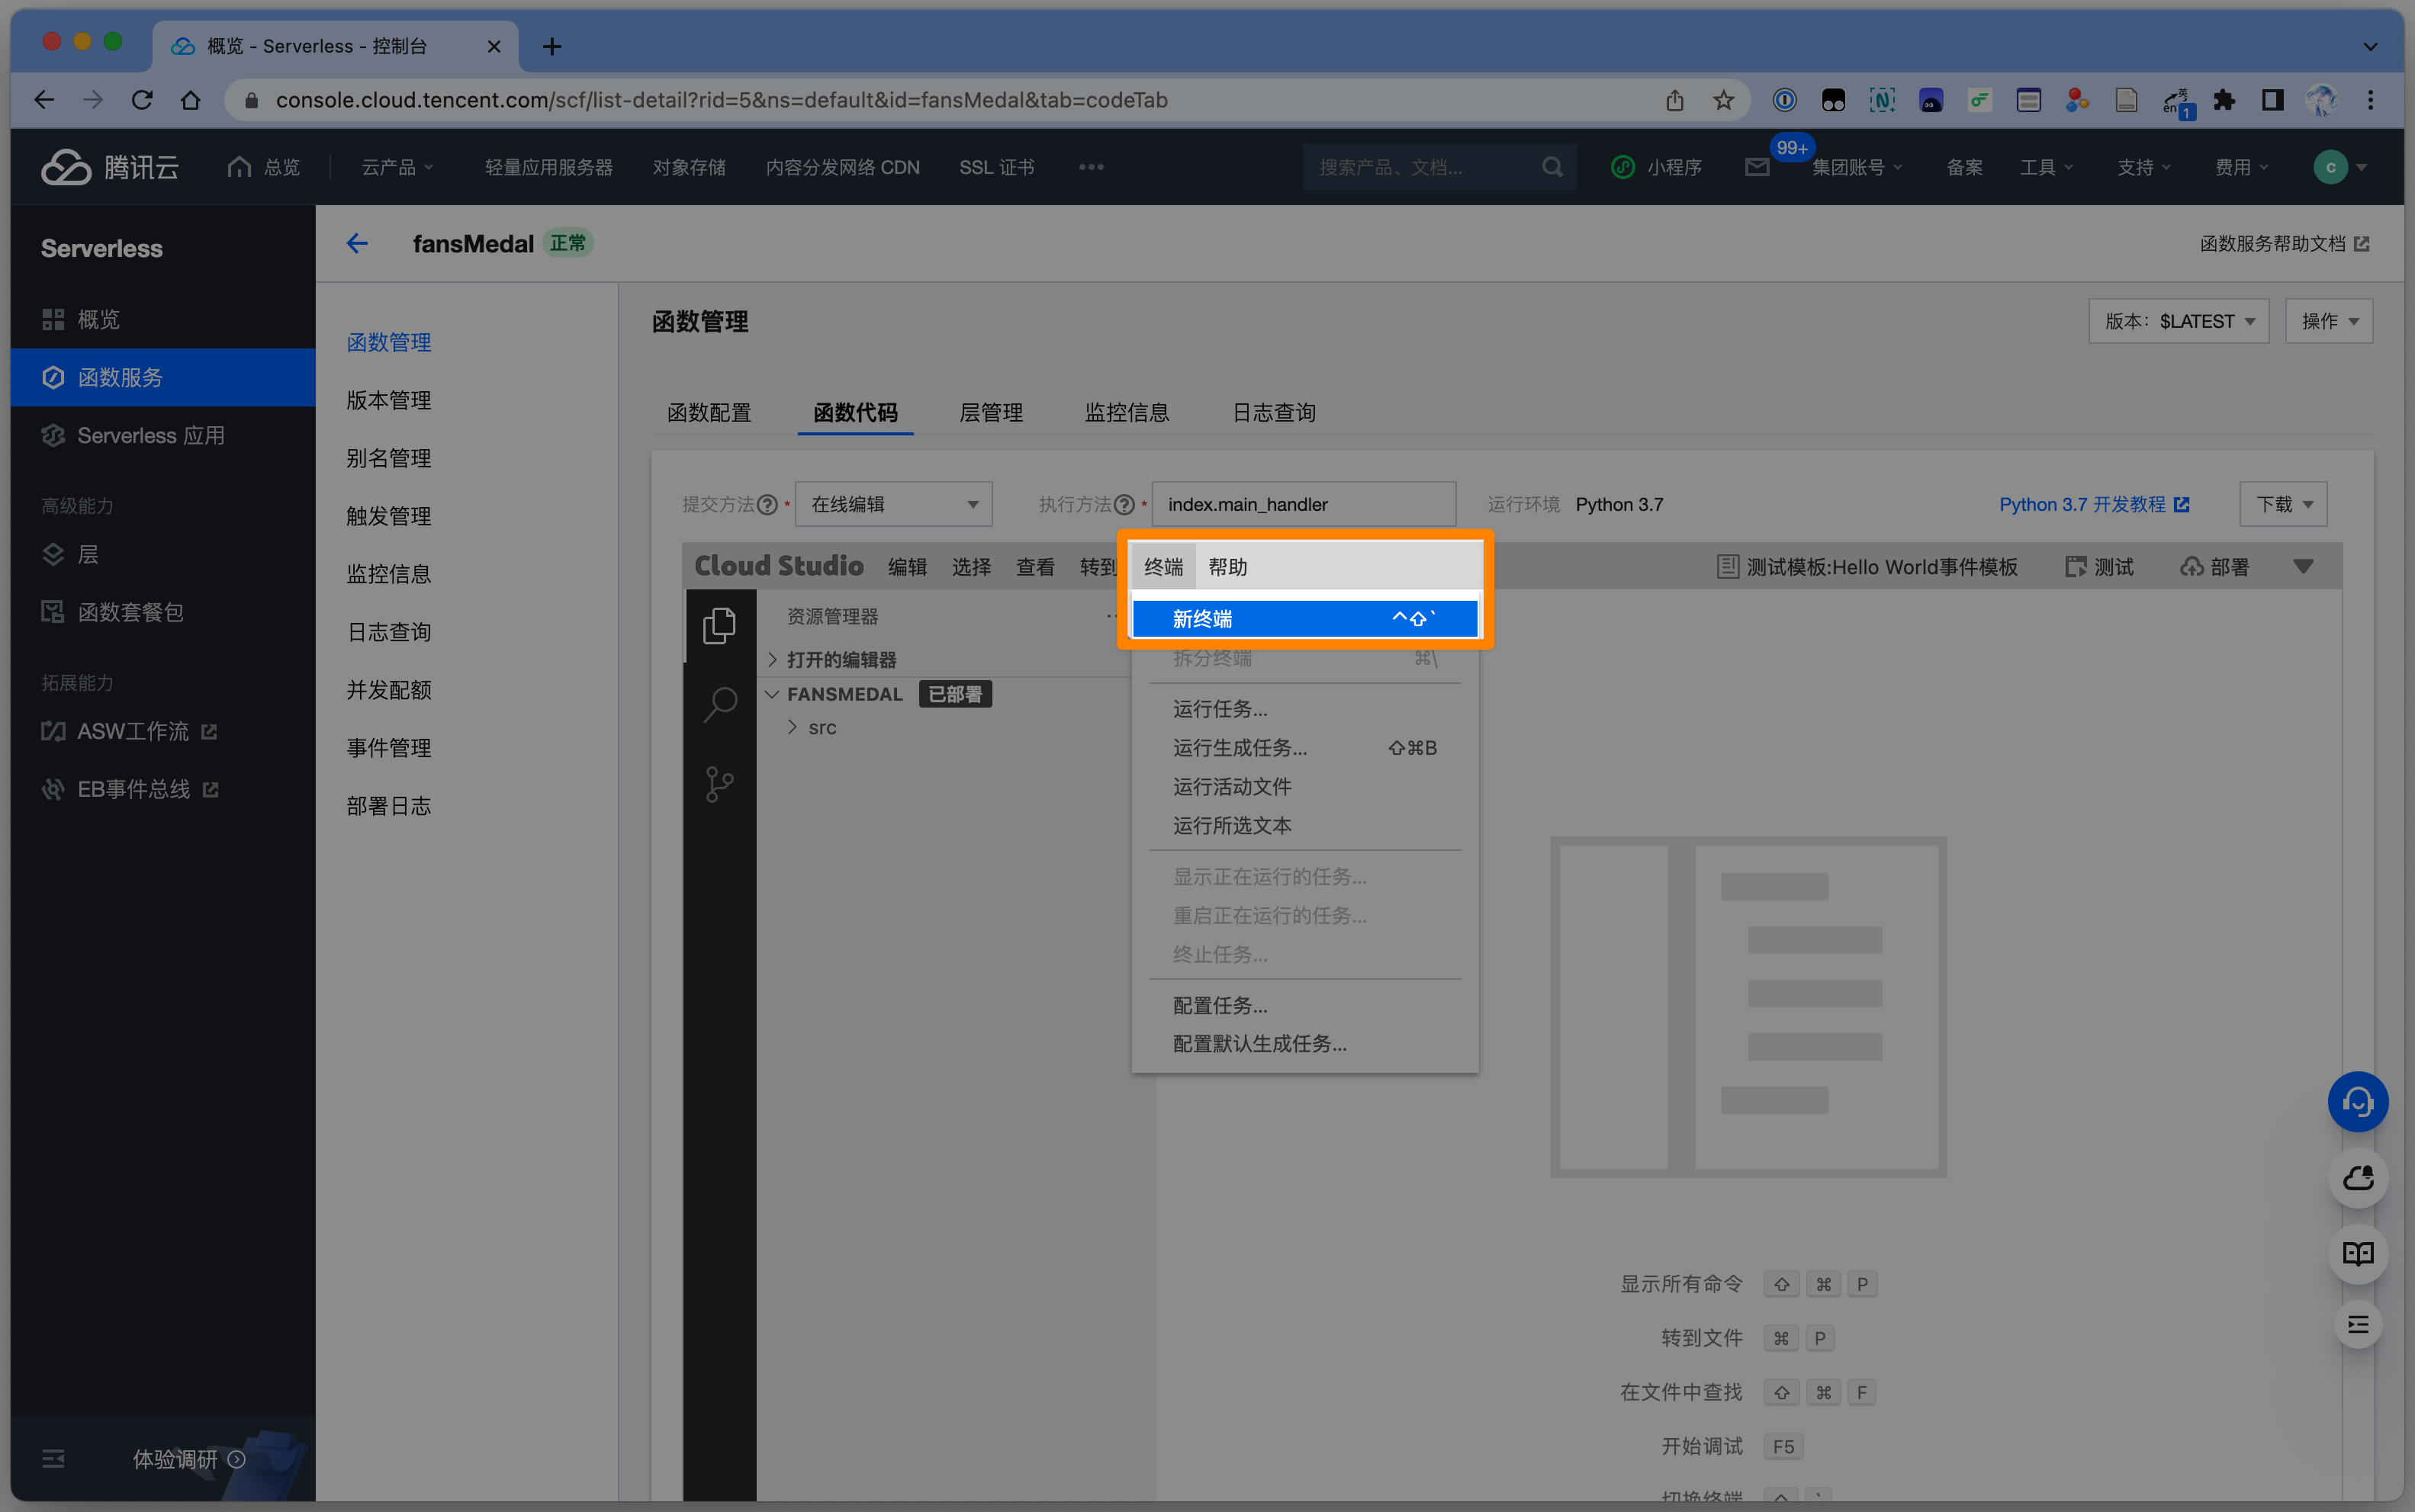Open the 版本 $LATEST version dropdown
The width and height of the screenshot is (2415, 1512).
point(2178,321)
